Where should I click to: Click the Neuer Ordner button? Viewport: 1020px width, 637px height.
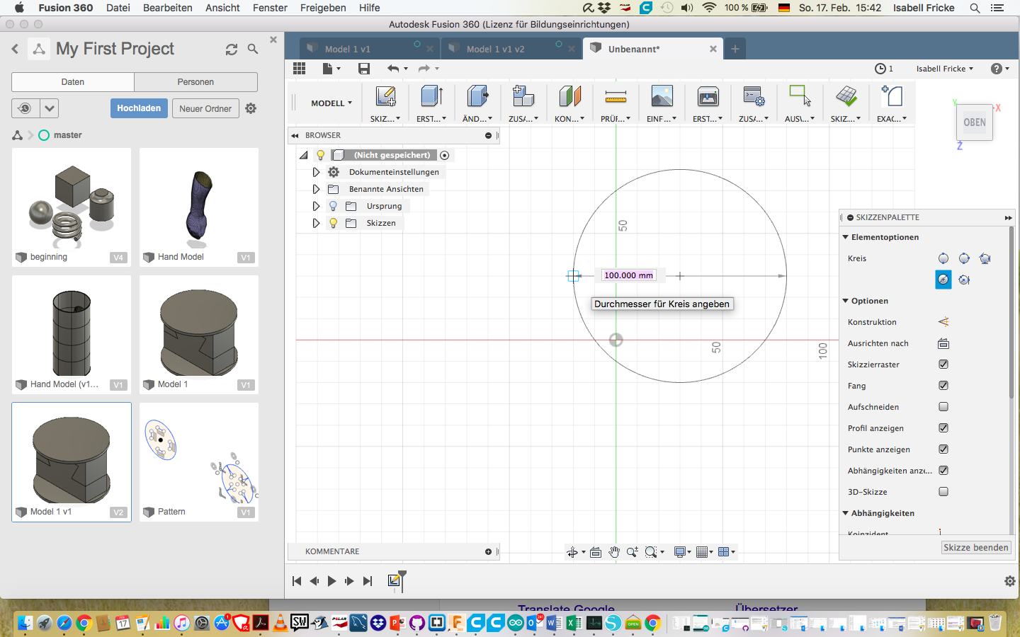pyautogui.click(x=205, y=108)
